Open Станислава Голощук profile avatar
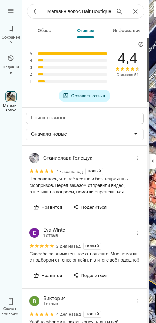The height and width of the screenshot is (323, 156). click(x=35, y=158)
